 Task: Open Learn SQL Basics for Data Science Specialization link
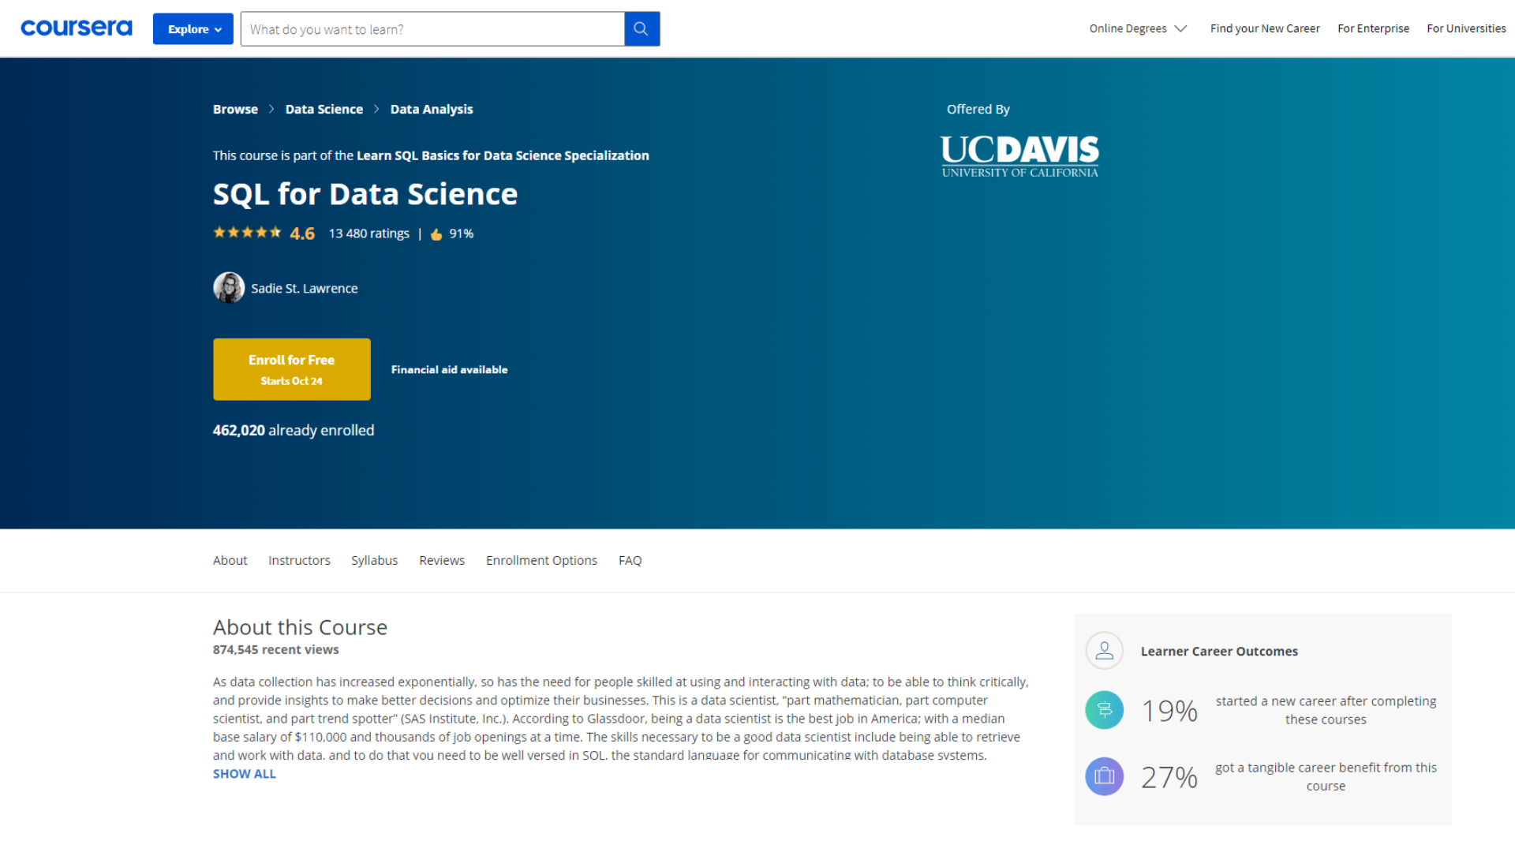coord(503,155)
